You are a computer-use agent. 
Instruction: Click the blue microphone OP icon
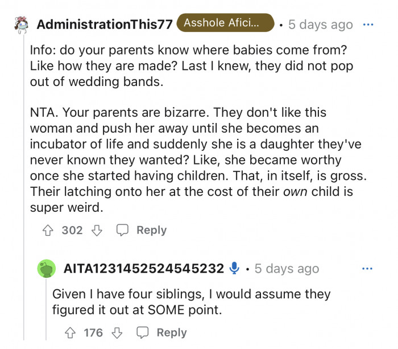234,268
